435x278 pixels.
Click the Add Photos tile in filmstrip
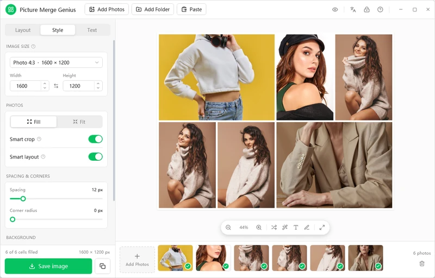click(x=137, y=260)
